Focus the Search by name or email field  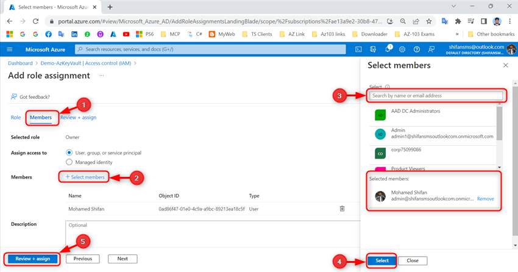pyautogui.click(x=436, y=96)
